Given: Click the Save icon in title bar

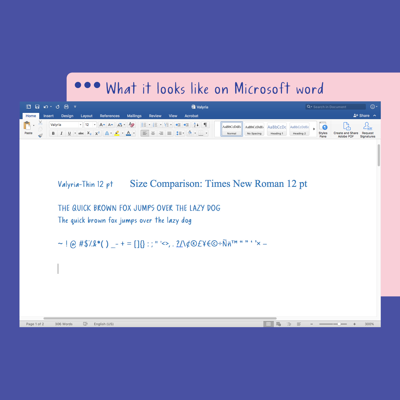Looking at the screenshot, I should pos(37,107).
